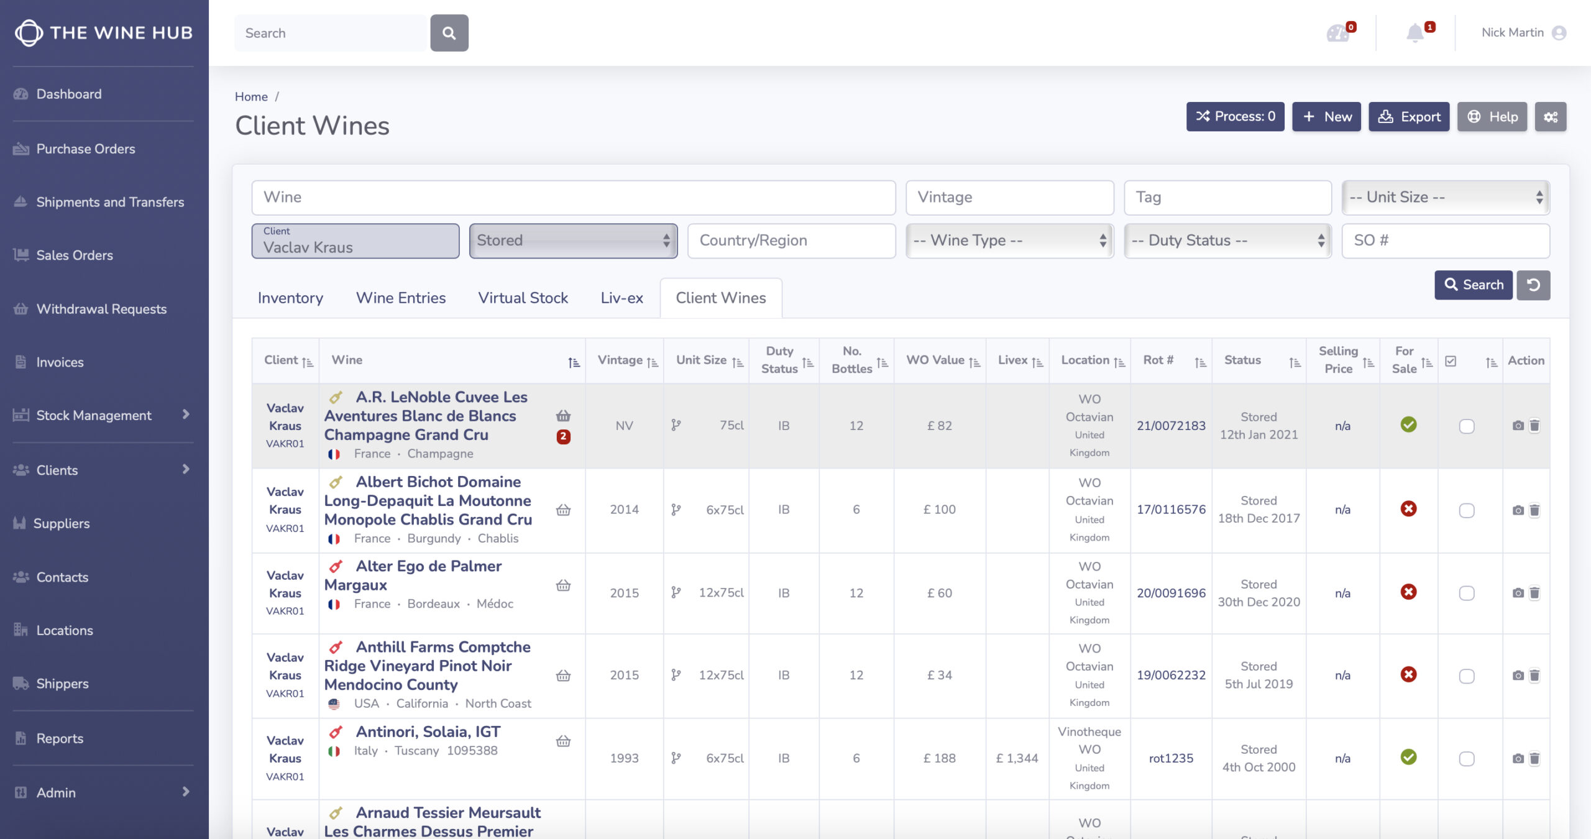Viewport: 1591px width, 839px height.
Task: Open the Wine Type dropdown filter
Action: (x=1009, y=241)
